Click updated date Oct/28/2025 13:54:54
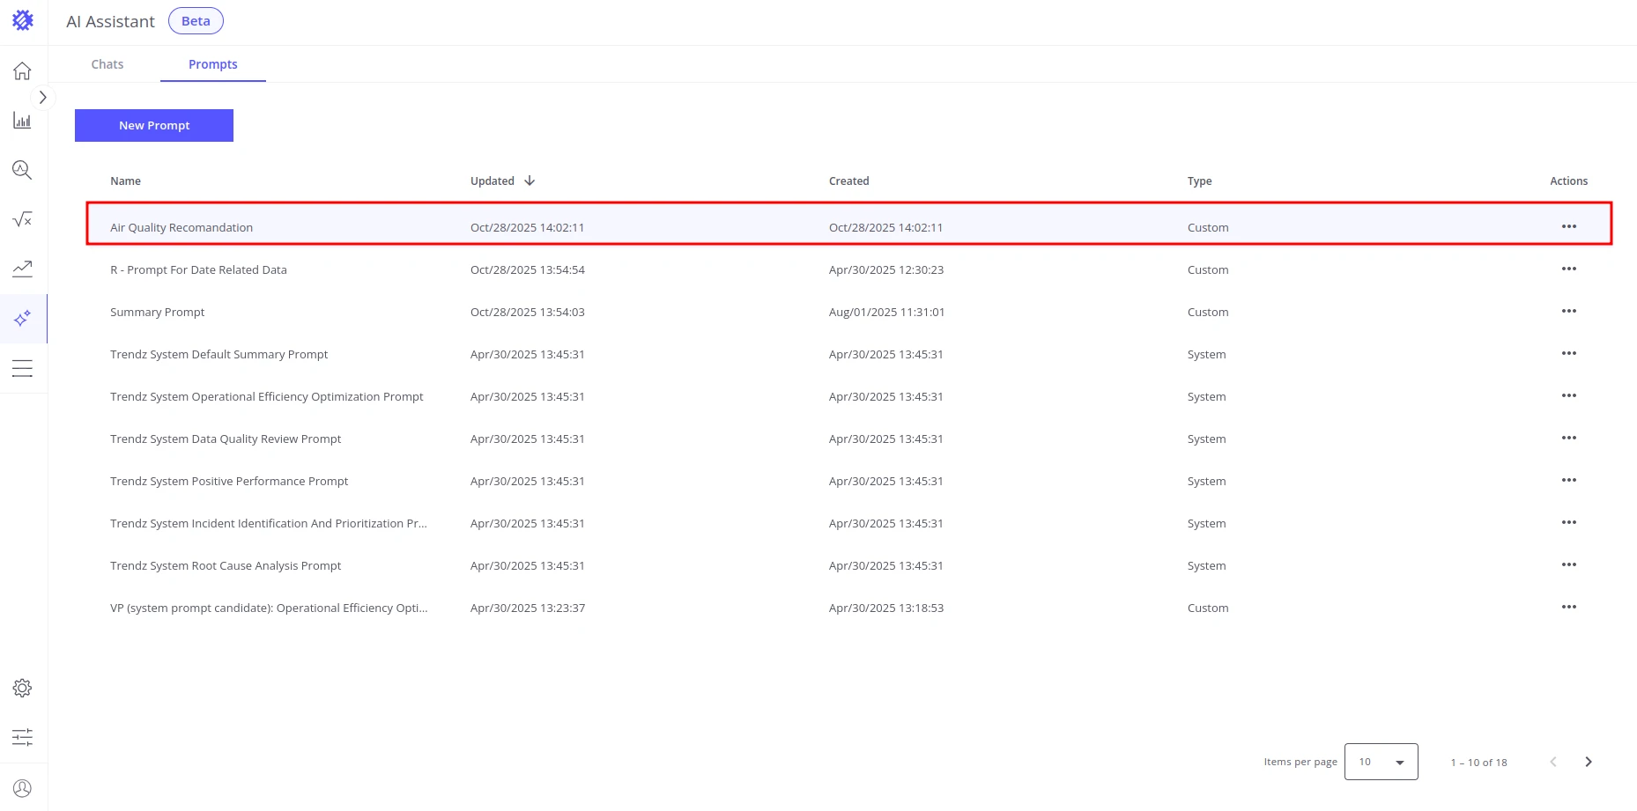Screen dimensions: 1637x811 [x=527, y=269]
